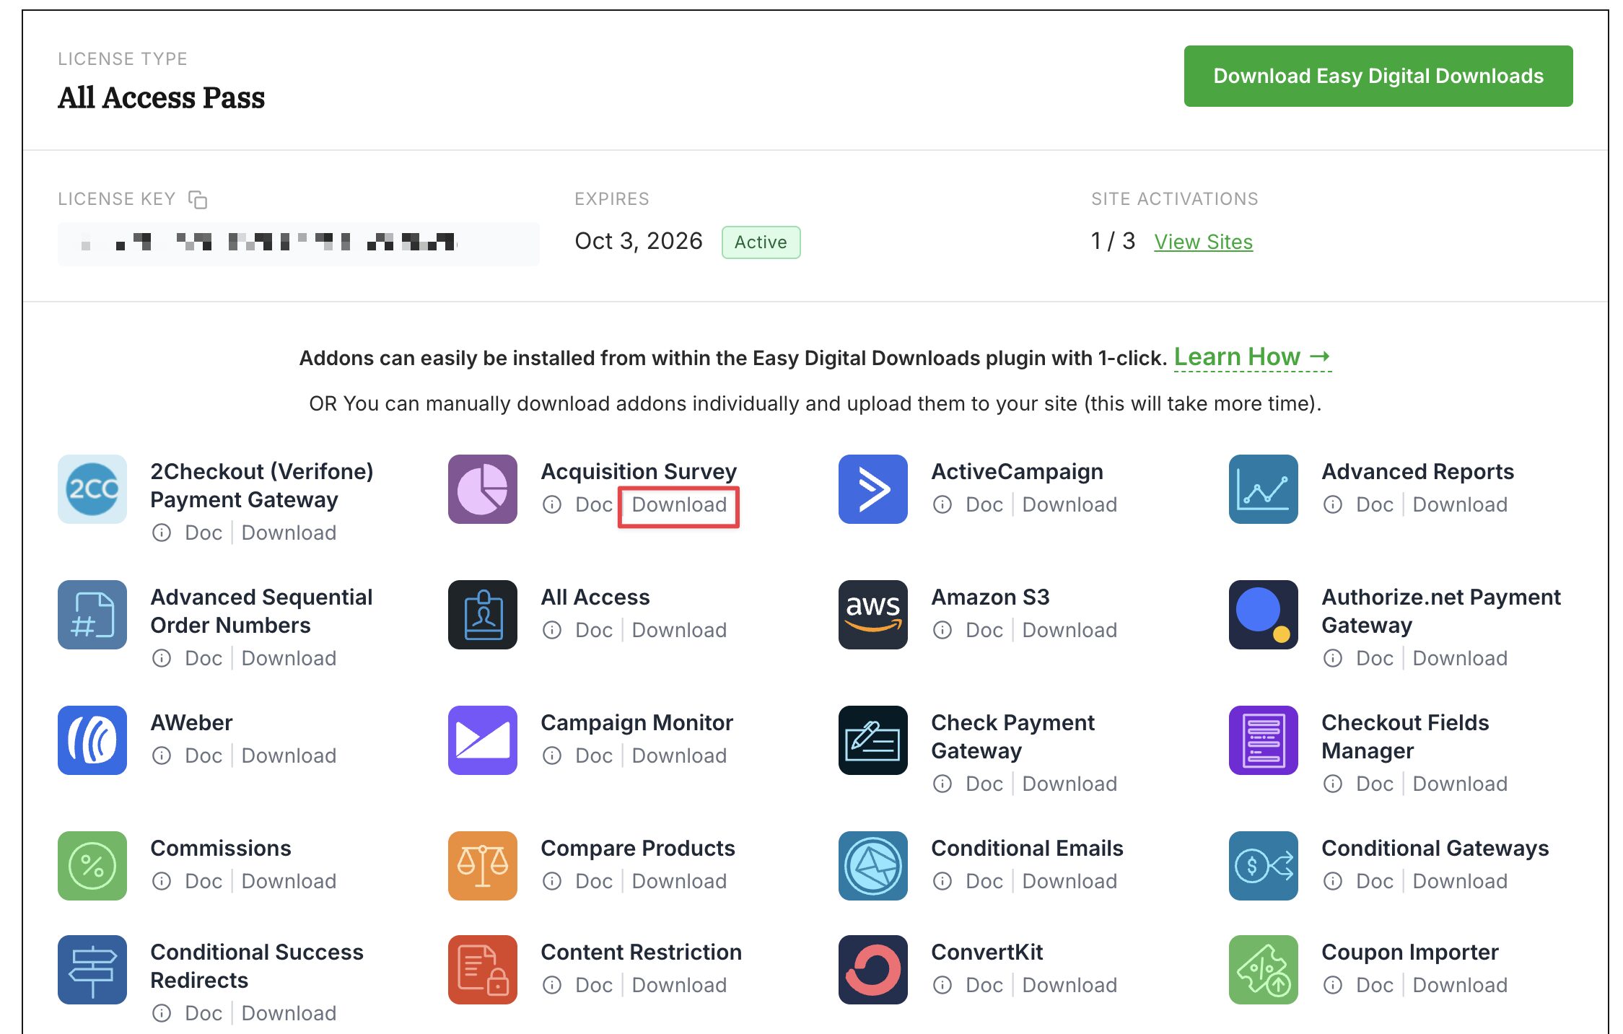Download the Conditional Success Redirects addon
The height and width of the screenshot is (1034, 1623).
pos(289,1013)
